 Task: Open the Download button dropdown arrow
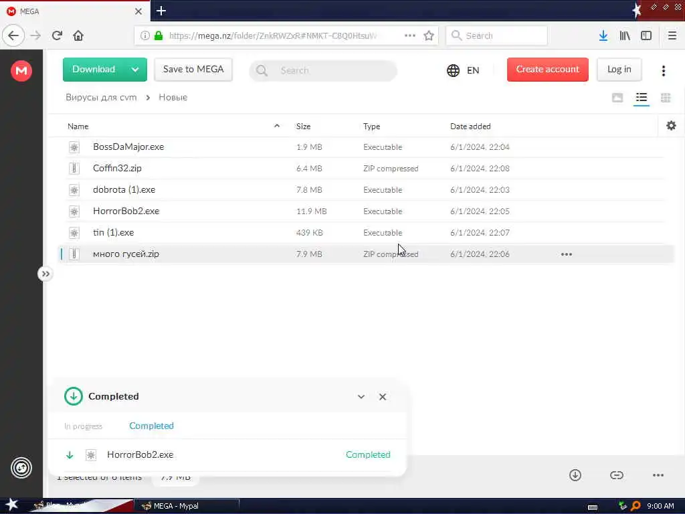tap(135, 70)
